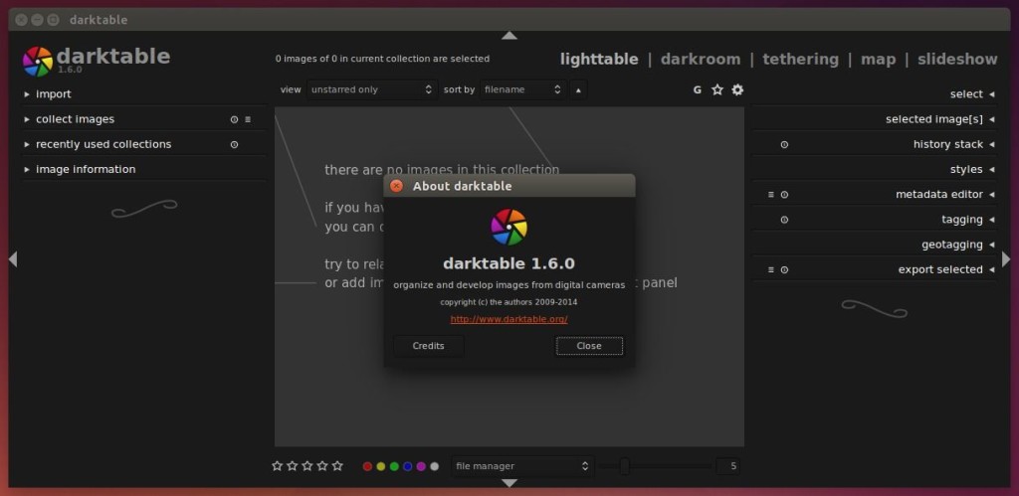Click the collection selection status text
Image resolution: width=1019 pixels, height=496 pixels.
point(382,59)
